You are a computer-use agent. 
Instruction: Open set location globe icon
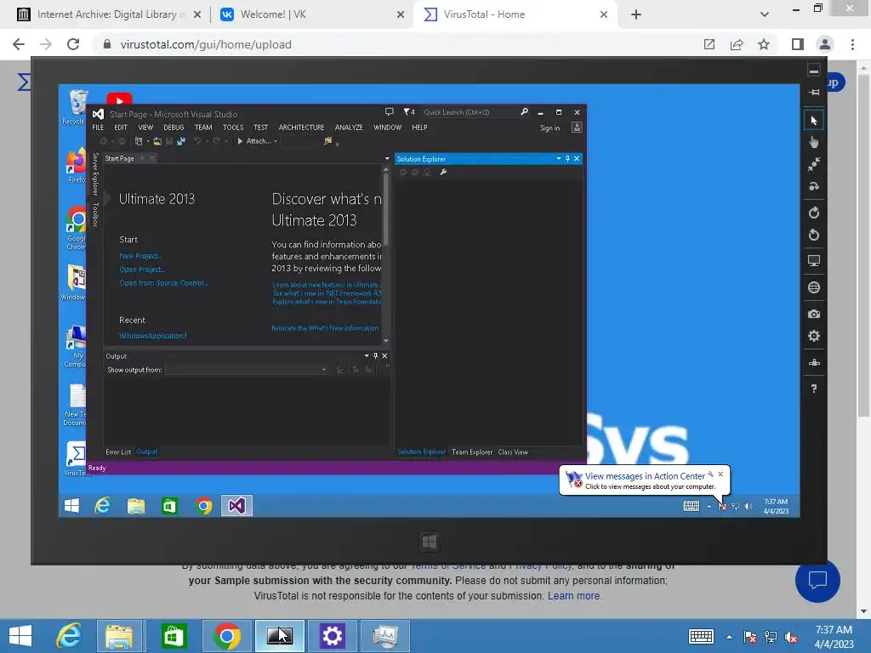814,287
